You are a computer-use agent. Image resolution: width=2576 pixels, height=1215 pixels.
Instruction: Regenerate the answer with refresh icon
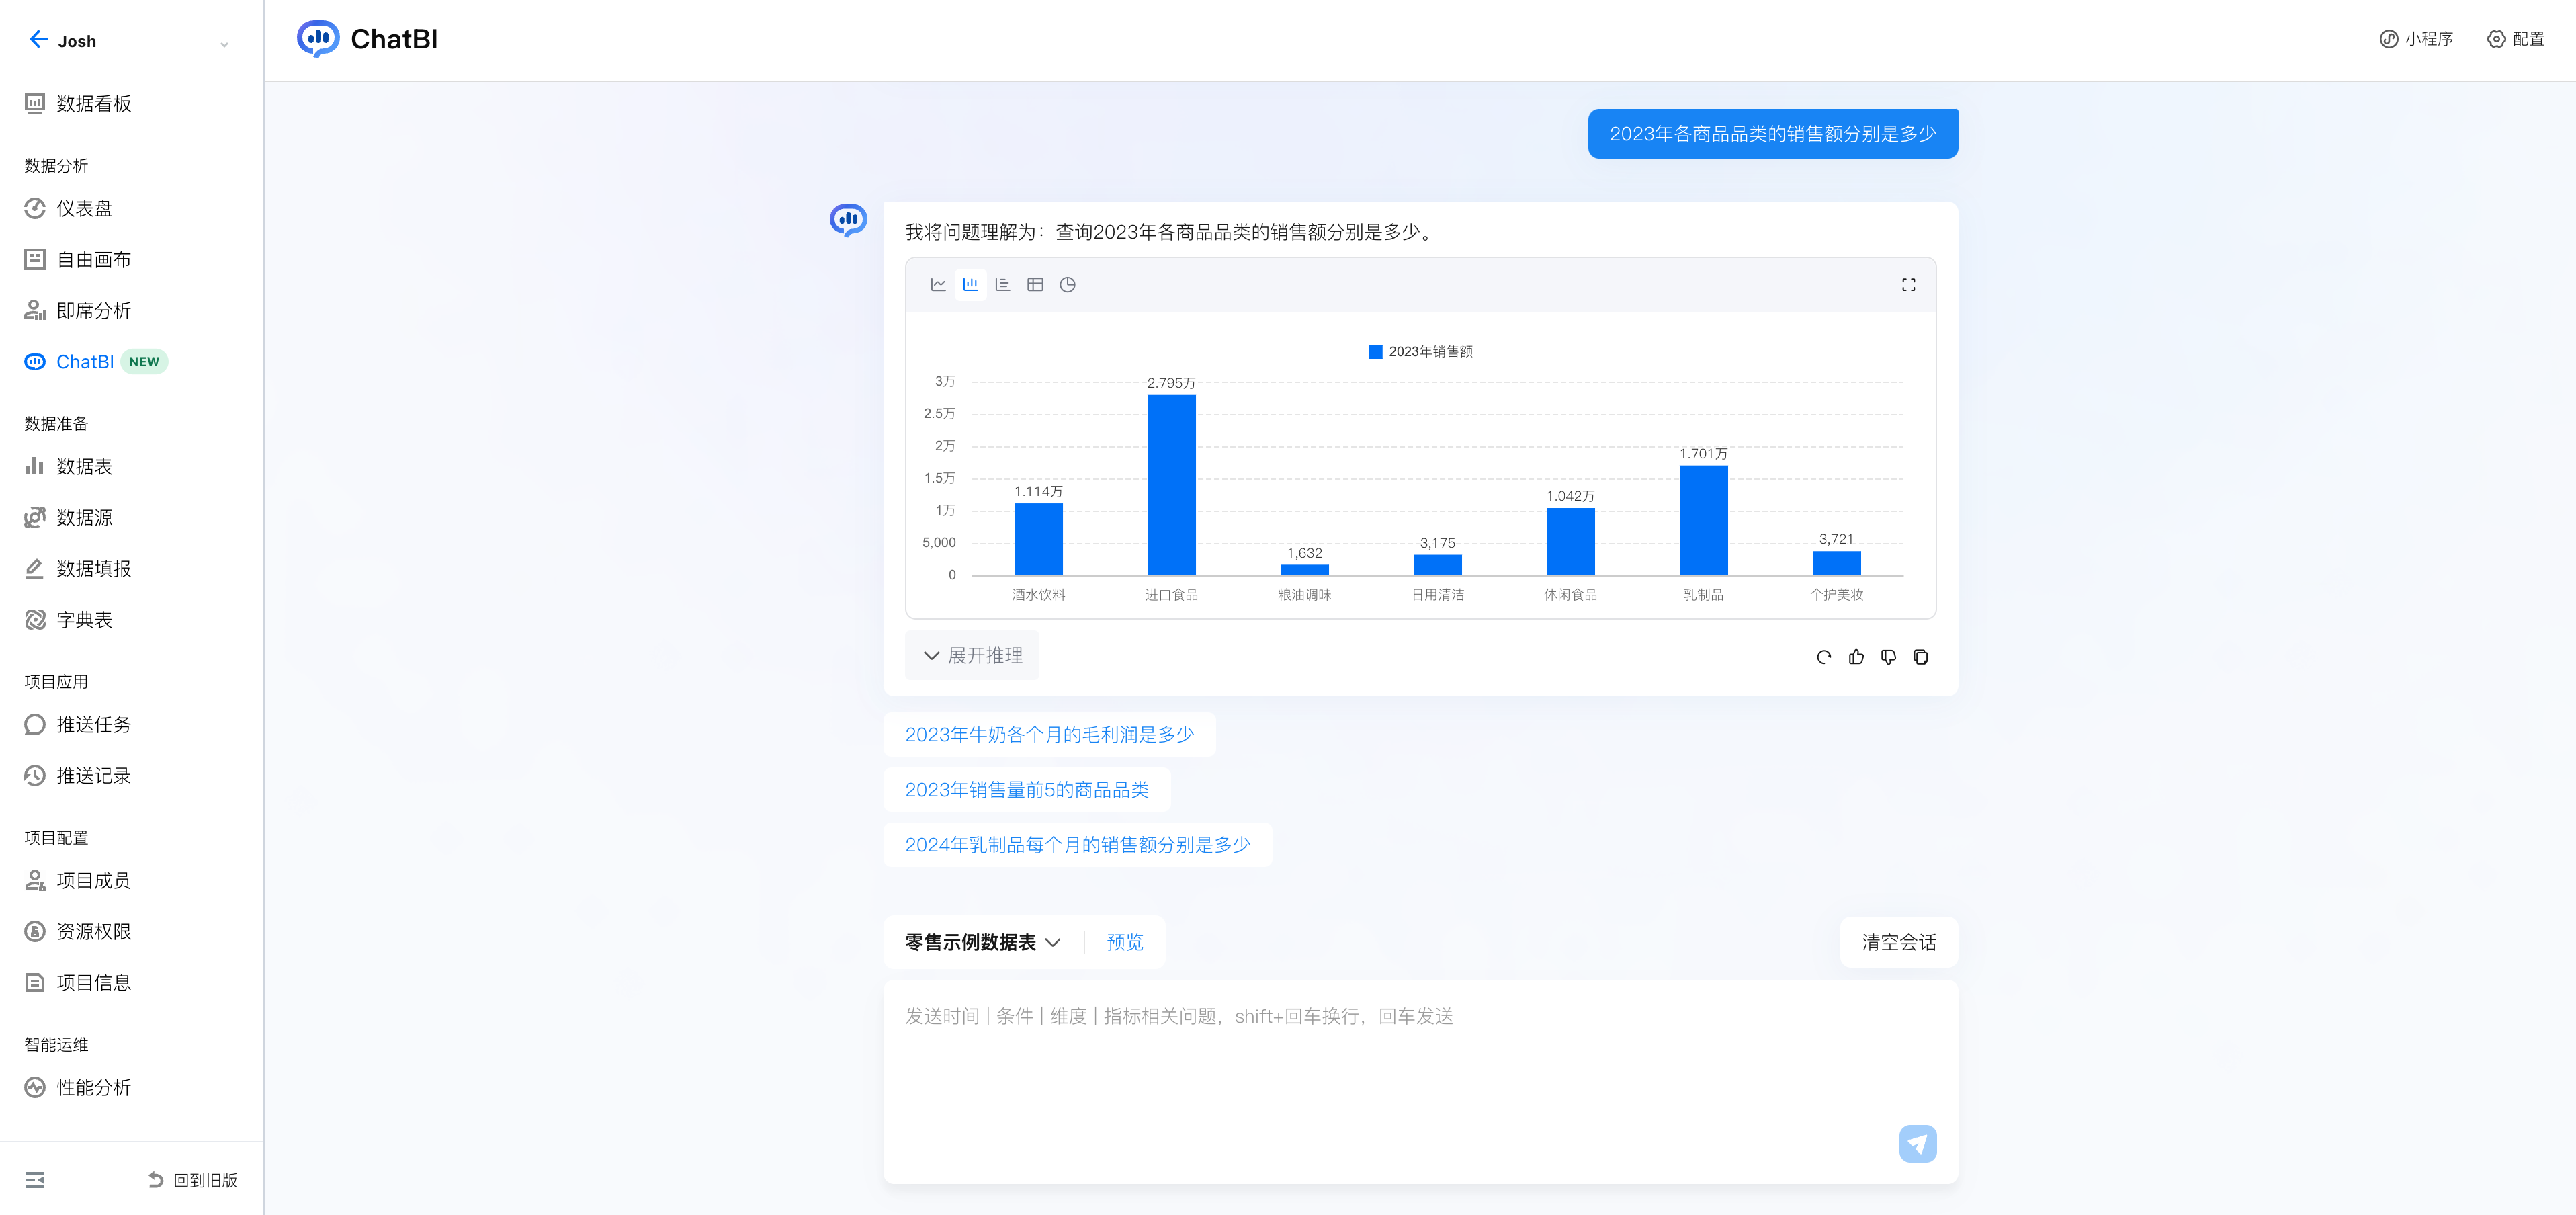1823,657
